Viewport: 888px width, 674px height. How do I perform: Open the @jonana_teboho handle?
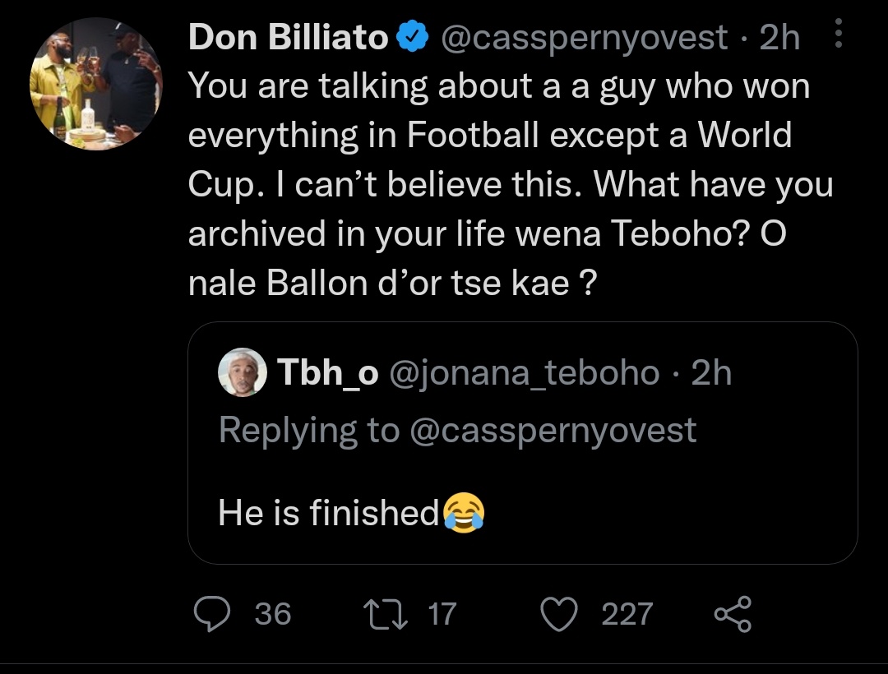[525, 373]
